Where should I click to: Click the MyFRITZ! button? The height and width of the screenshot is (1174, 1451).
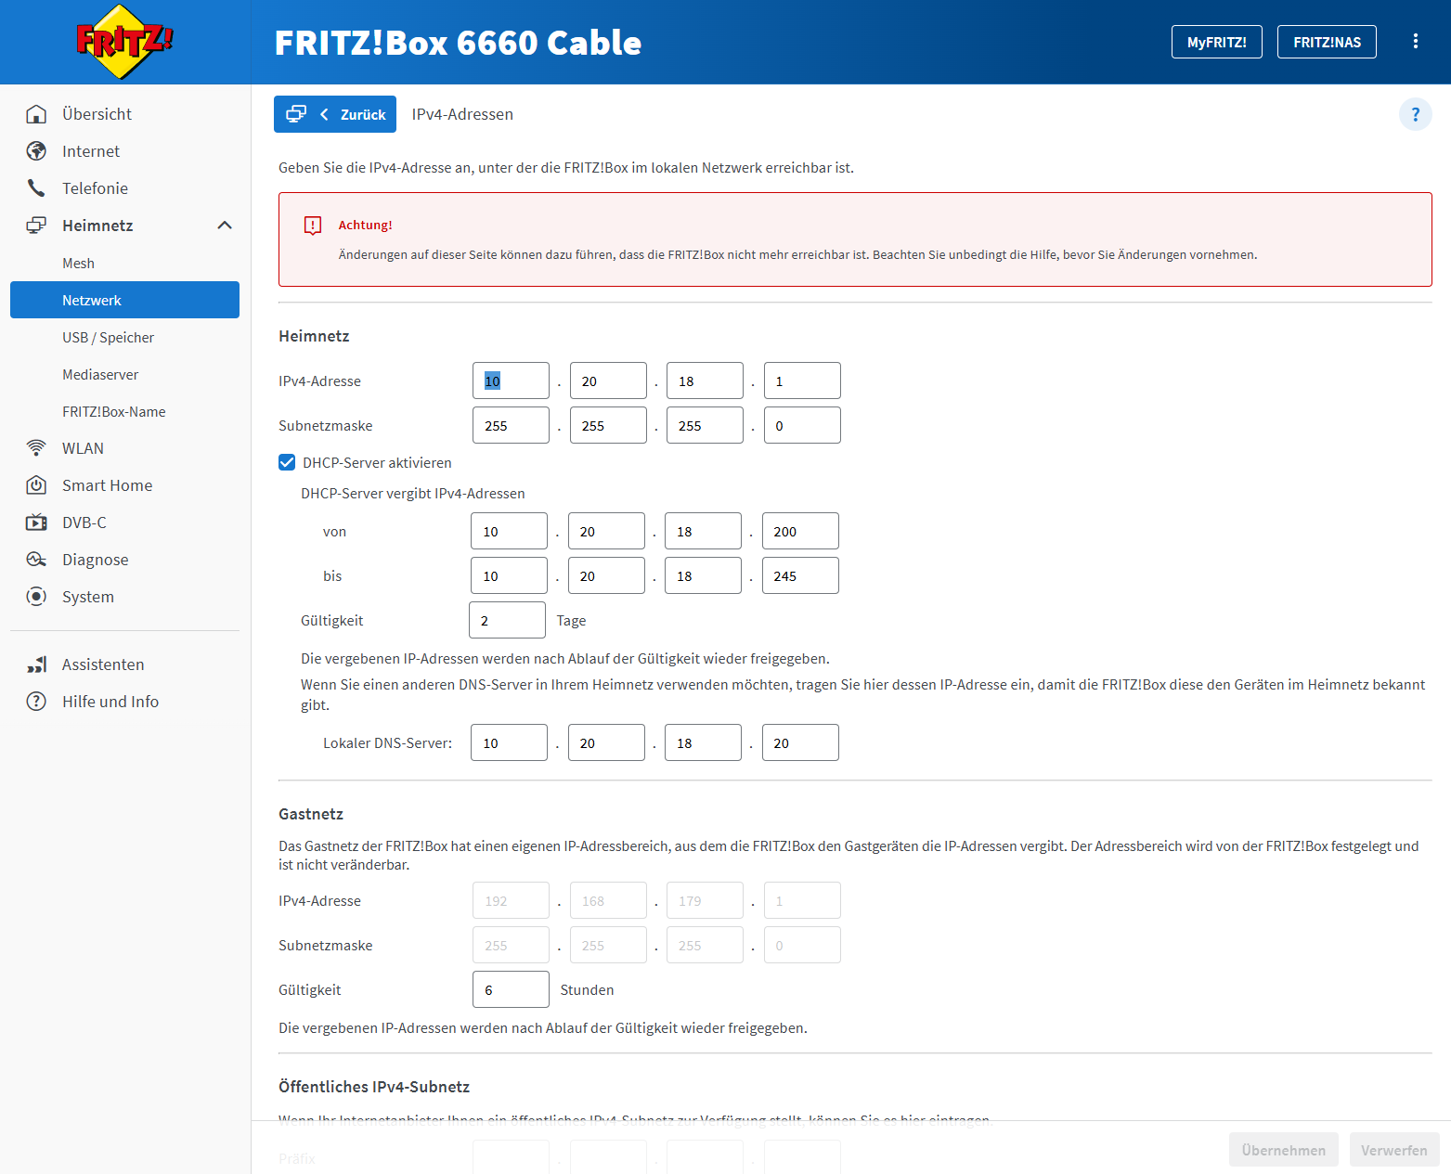coord(1216,42)
